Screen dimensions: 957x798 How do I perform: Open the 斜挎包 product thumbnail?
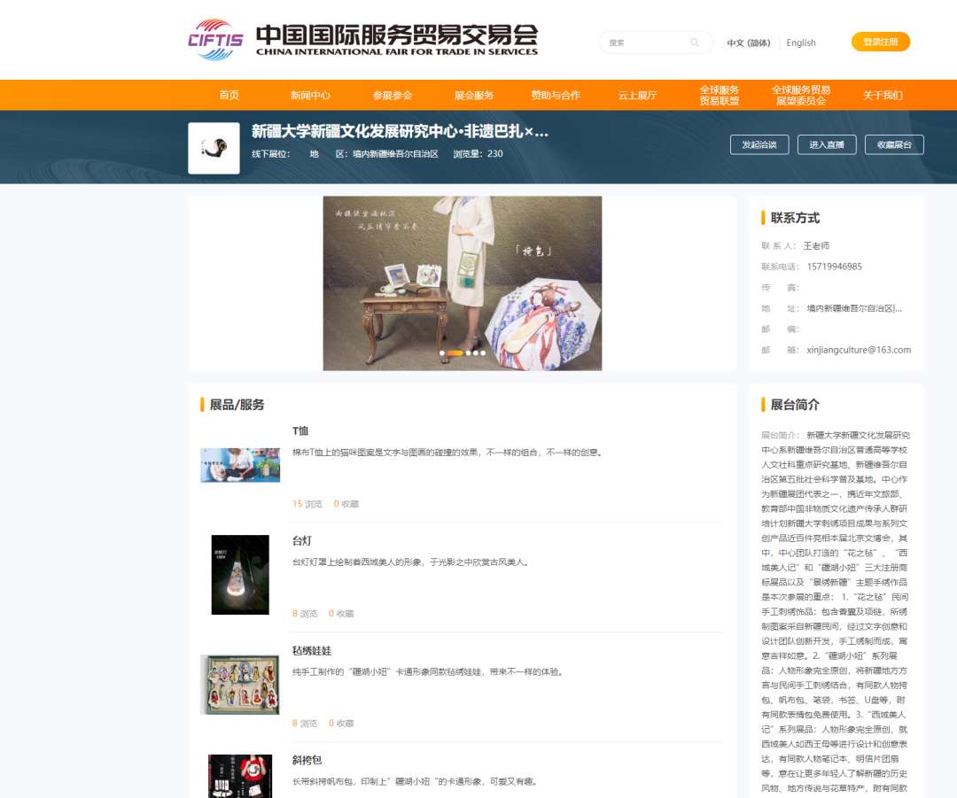[240, 776]
